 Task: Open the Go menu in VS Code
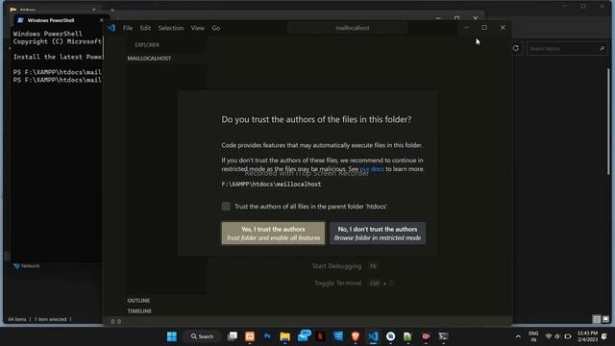pyautogui.click(x=215, y=28)
